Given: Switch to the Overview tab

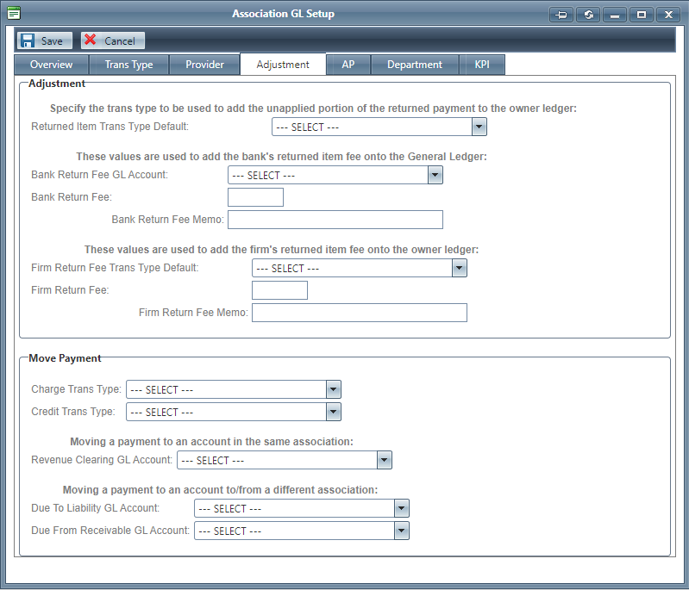Looking at the screenshot, I should (52, 65).
